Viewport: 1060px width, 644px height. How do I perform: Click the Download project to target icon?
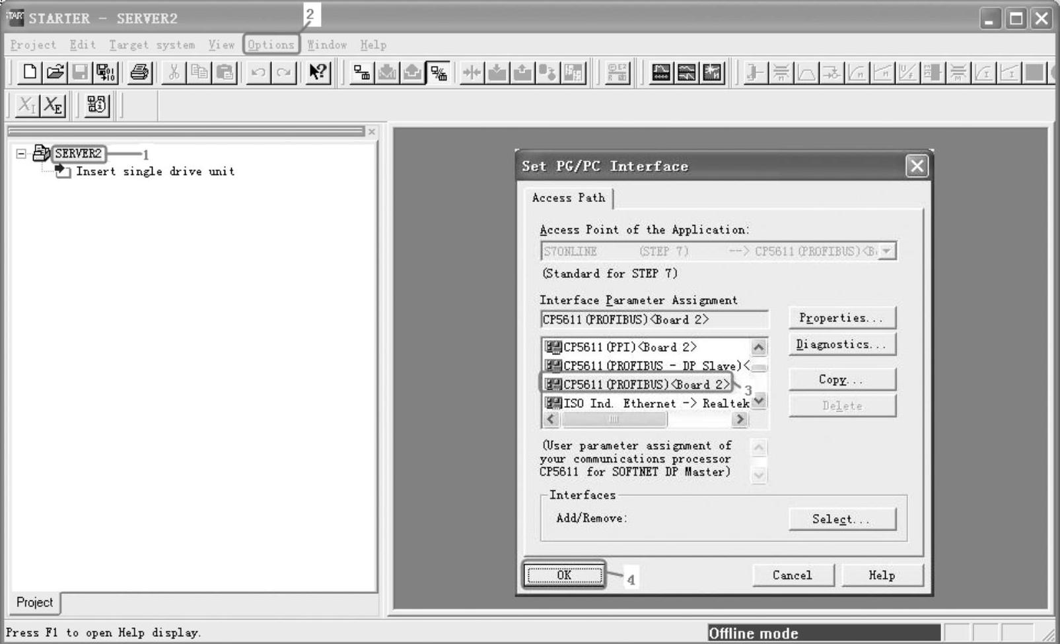[387, 72]
